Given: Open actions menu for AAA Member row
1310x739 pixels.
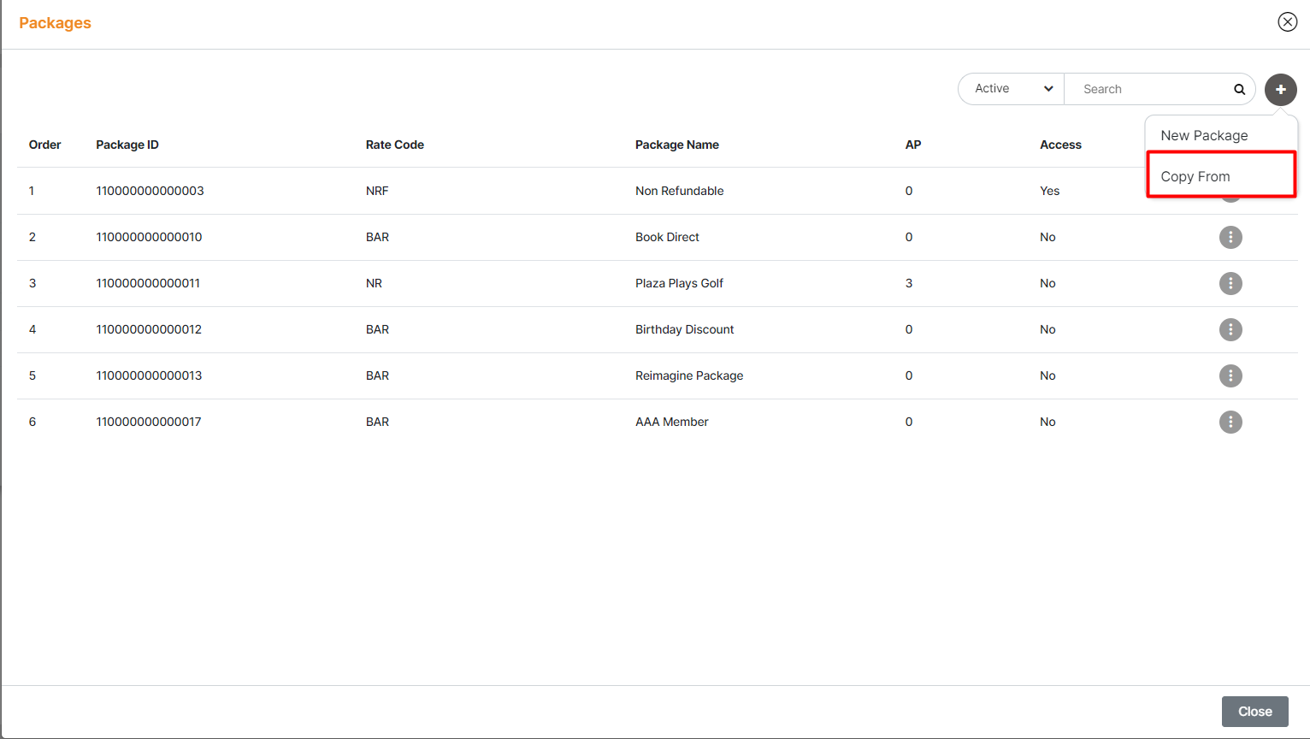Looking at the screenshot, I should [x=1230, y=422].
